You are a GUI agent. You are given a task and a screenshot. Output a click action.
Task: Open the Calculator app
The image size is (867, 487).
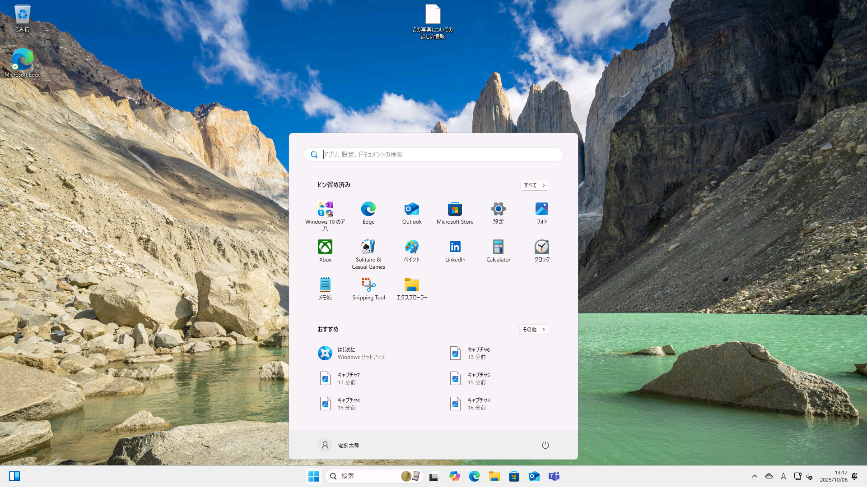(x=498, y=251)
